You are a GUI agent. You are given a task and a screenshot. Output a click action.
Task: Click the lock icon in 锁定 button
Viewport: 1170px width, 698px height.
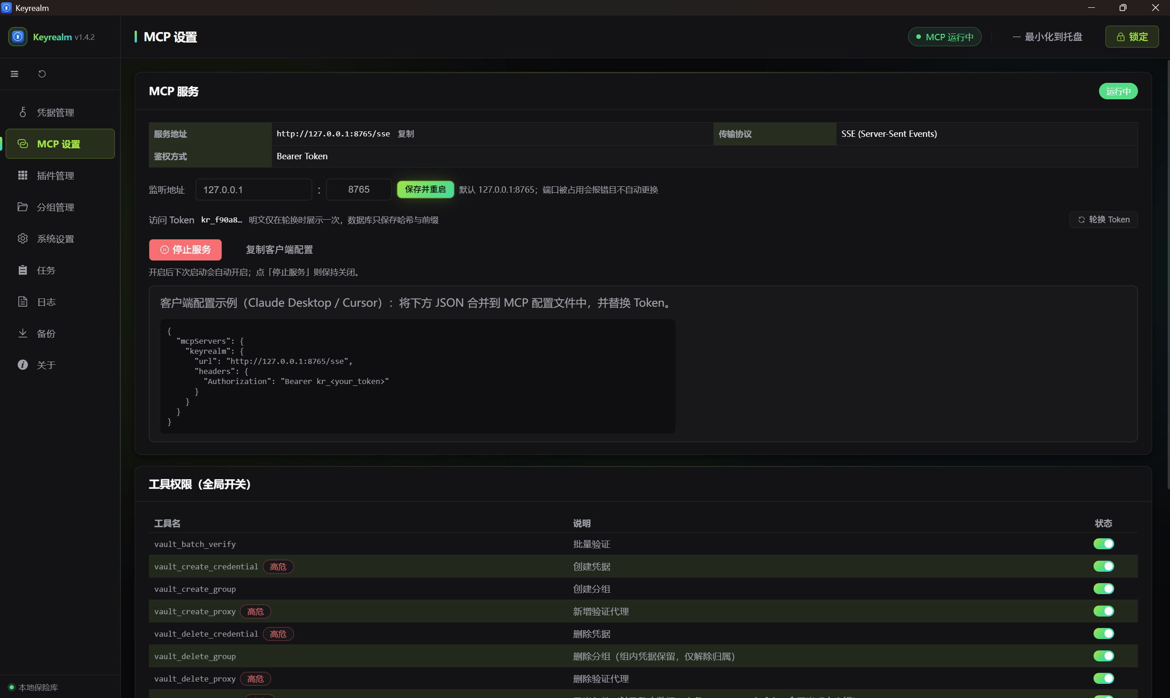(x=1121, y=37)
